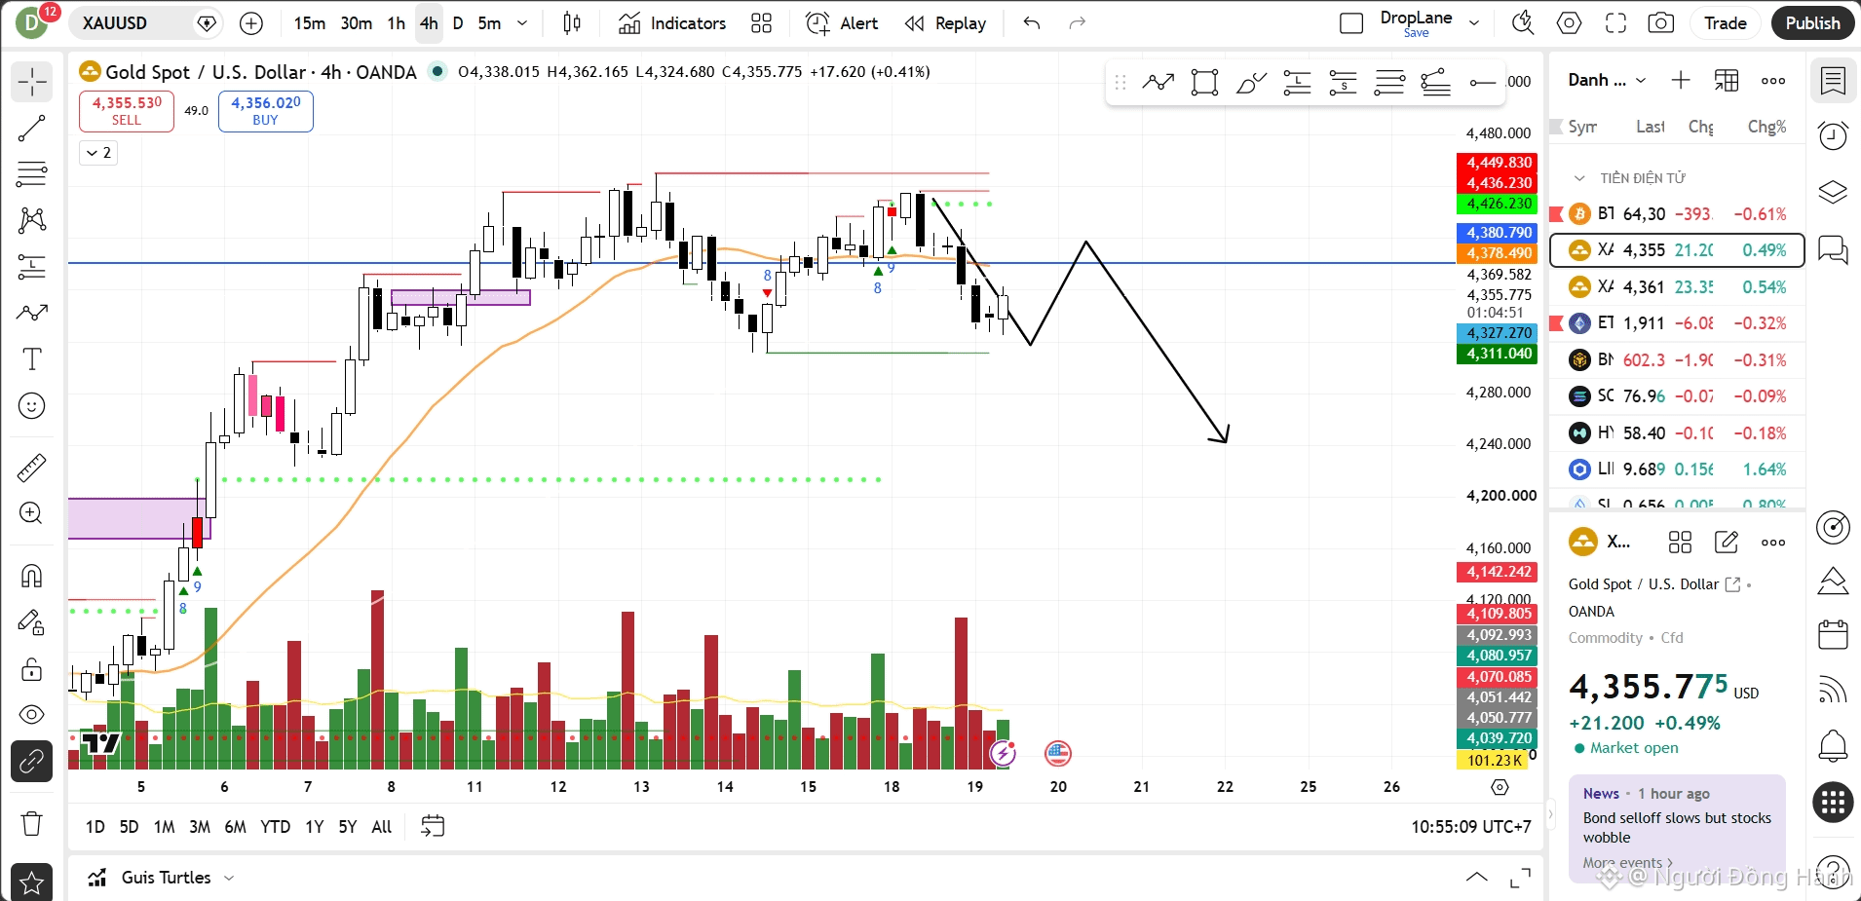Toggle lock all drawings
The image size is (1861, 901).
[x=32, y=669]
